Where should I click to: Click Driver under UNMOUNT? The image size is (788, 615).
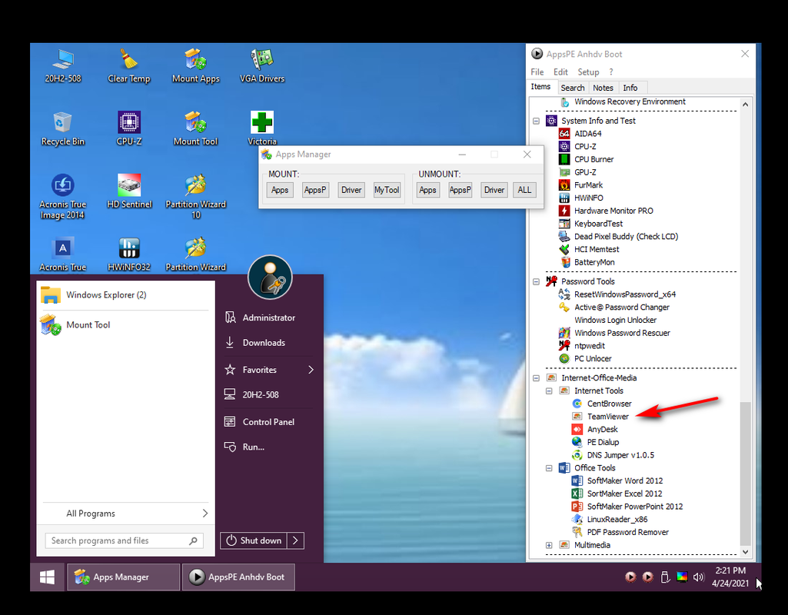click(494, 190)
